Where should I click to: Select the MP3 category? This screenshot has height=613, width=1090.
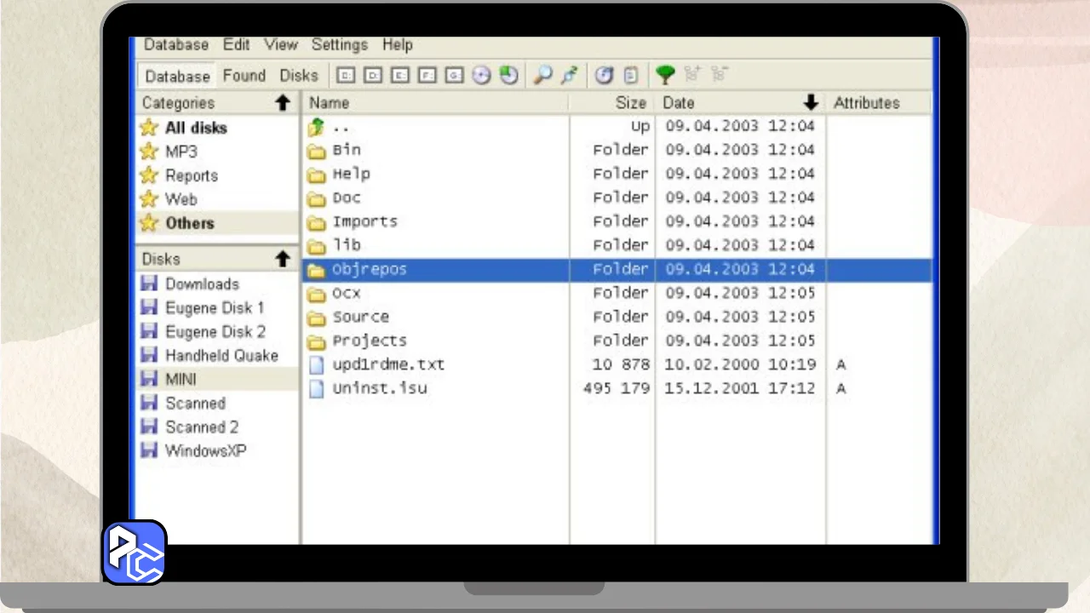coord(181,152)
